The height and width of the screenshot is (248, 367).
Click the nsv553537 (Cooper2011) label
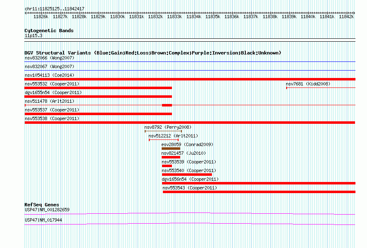tap(52, 110)
